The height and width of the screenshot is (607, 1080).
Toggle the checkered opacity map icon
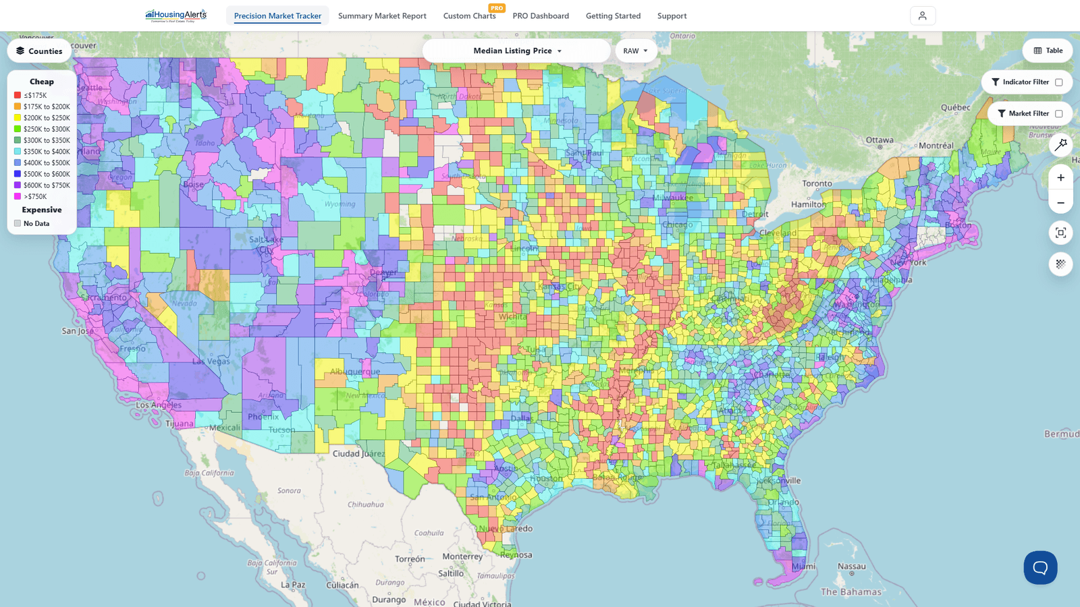(1061, 264)
